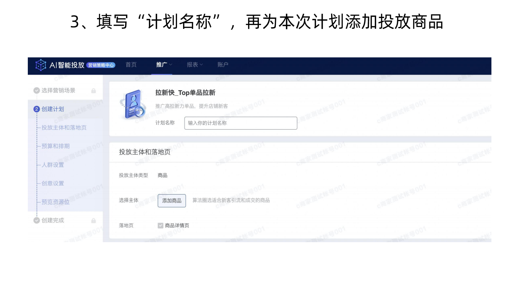Open 预览资源位 step in sidebar
This screenshot has height=288, width=525.
(x=56, y=202)
